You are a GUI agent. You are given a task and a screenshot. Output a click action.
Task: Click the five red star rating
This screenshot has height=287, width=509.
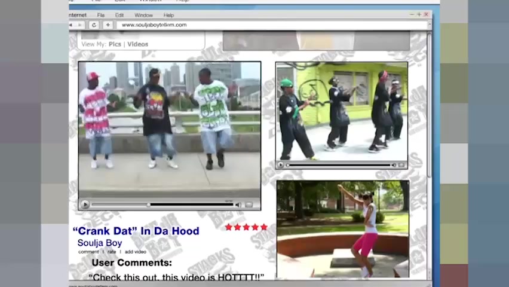tap(246, 227)
